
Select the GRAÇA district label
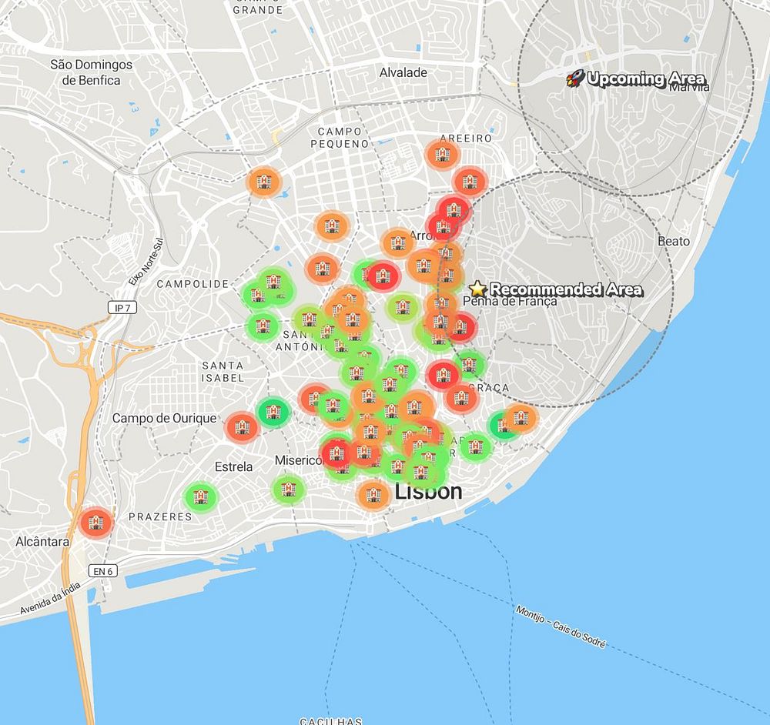click(489, 388)
